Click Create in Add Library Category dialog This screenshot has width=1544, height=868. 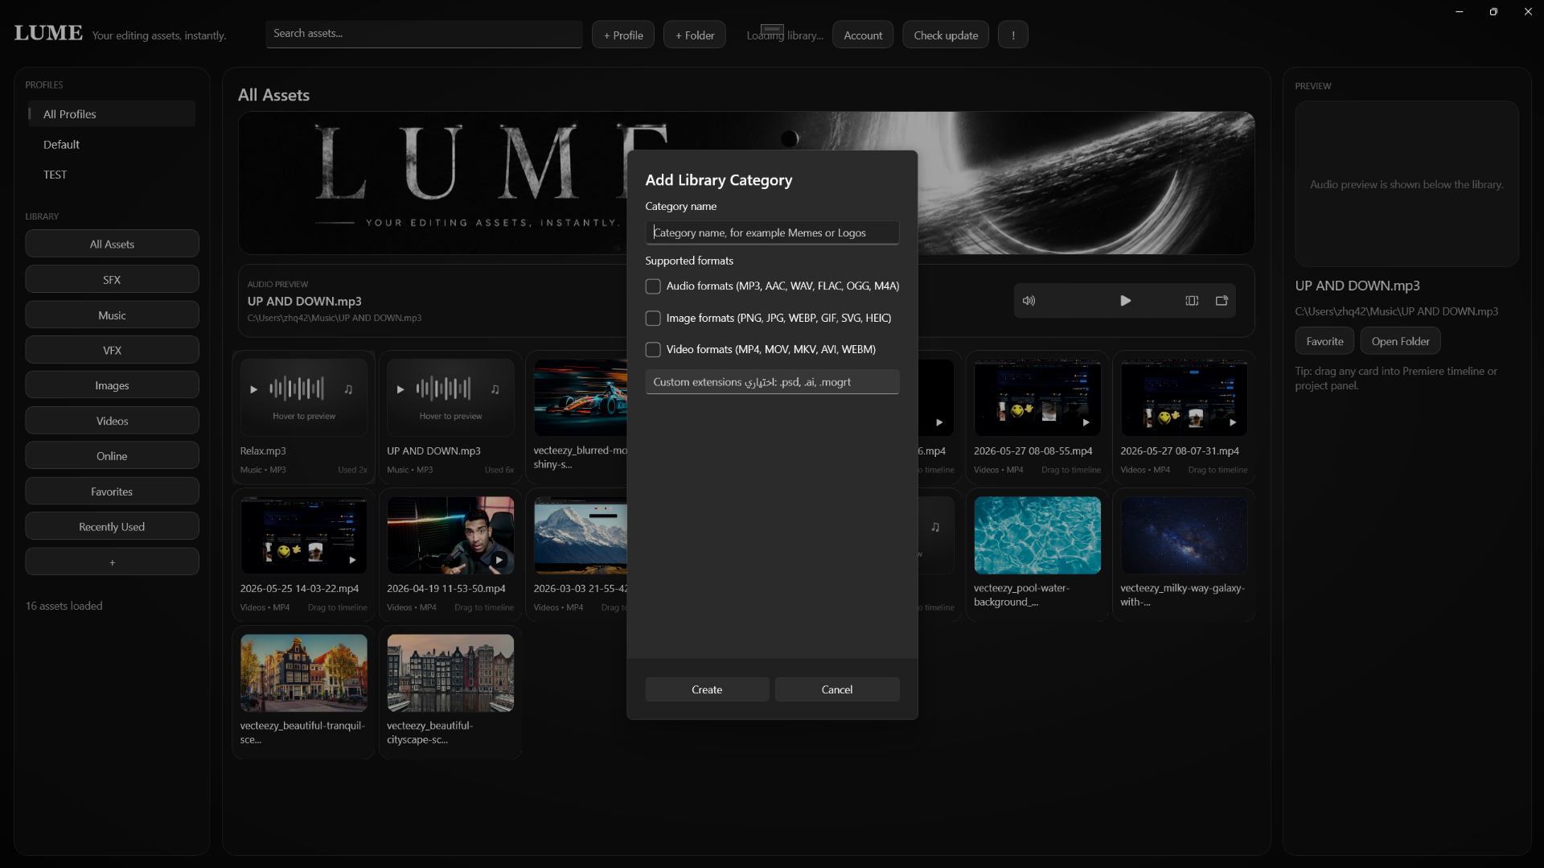click(x=707, y=689)
